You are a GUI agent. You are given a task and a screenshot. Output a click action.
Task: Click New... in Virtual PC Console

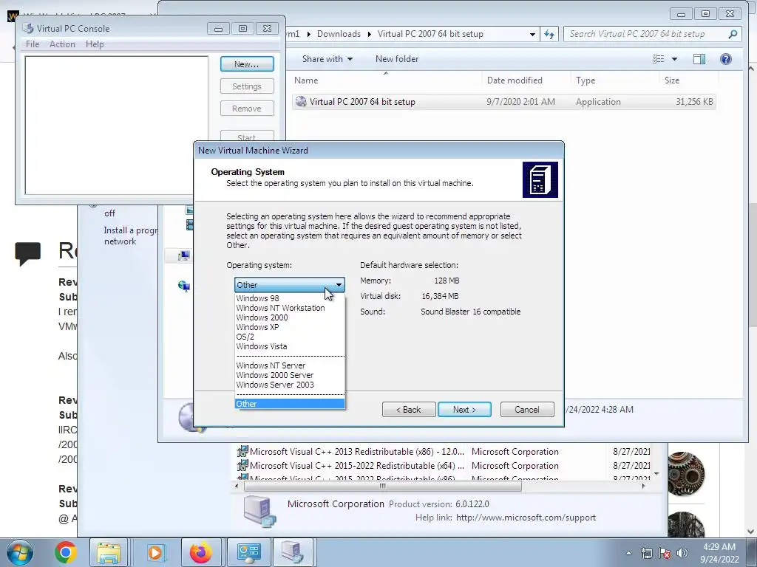coord(247,64)
